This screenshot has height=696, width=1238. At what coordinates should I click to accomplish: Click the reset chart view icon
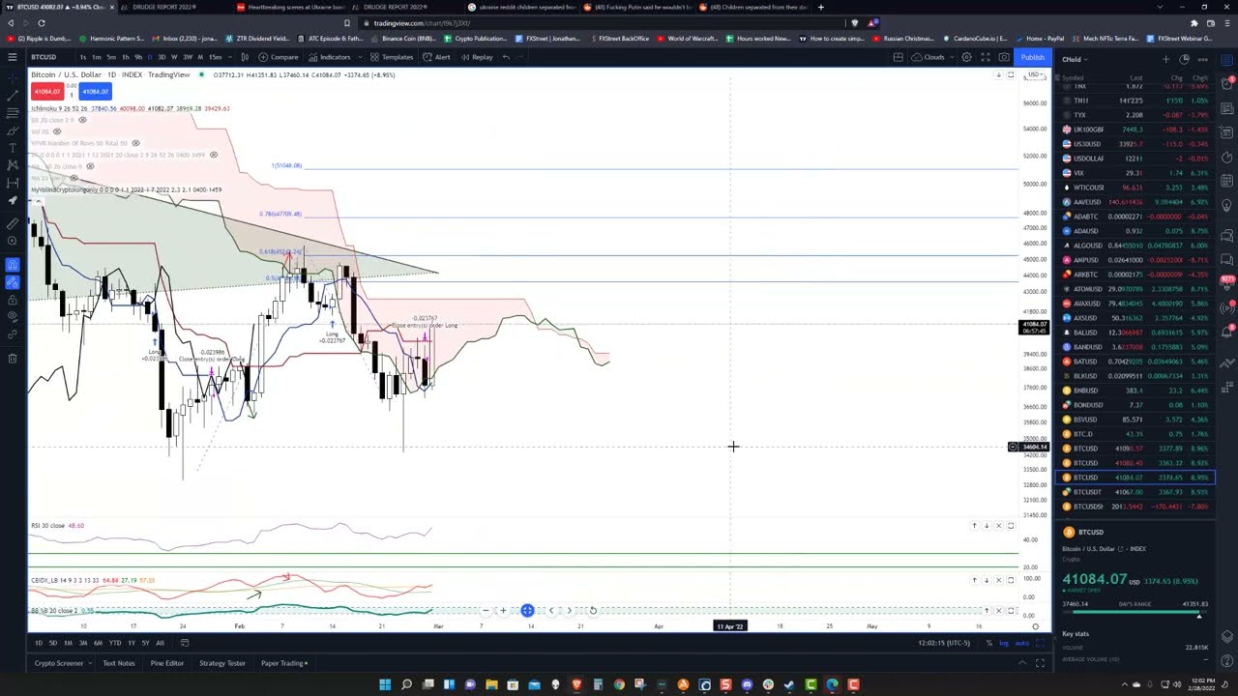(x=593, y=611)
